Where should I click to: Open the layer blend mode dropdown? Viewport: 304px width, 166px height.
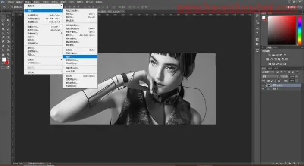[x=270, y=77]
